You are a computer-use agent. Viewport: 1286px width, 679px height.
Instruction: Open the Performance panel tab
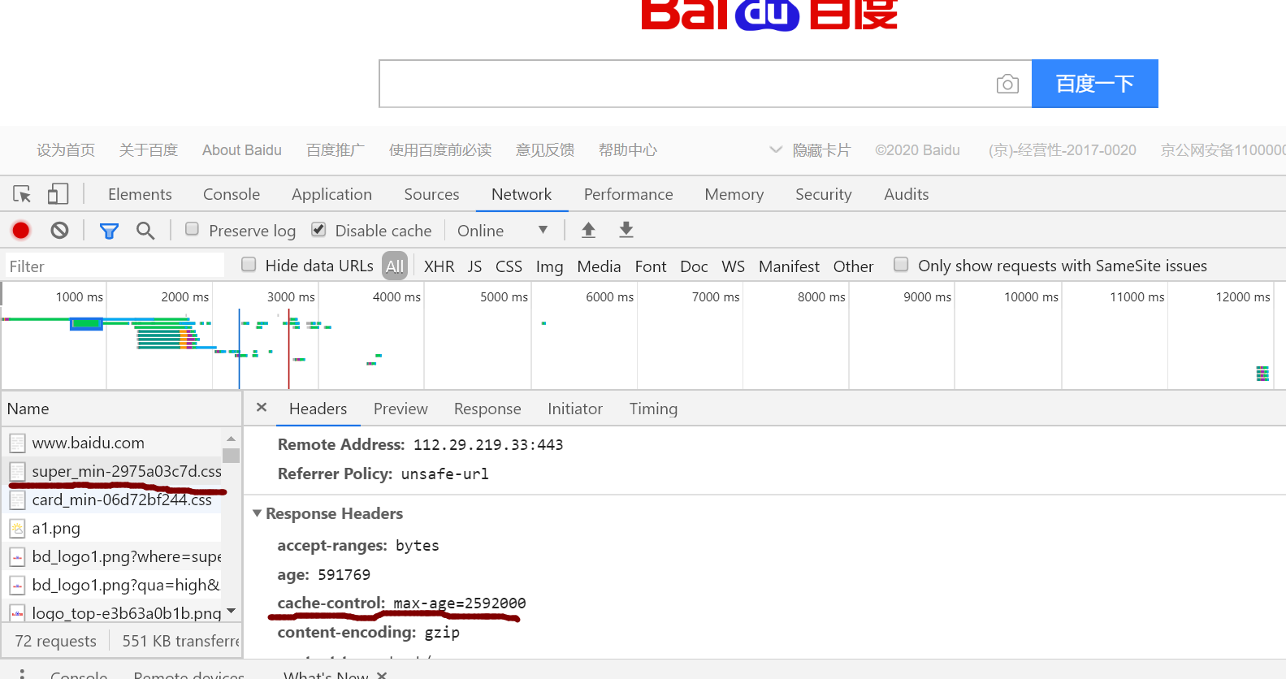pyautogui.click(x=628, y=194)
